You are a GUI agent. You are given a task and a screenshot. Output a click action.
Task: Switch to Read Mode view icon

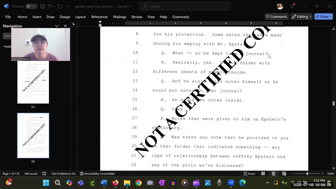pyautogui.click(x=263, y=174)
